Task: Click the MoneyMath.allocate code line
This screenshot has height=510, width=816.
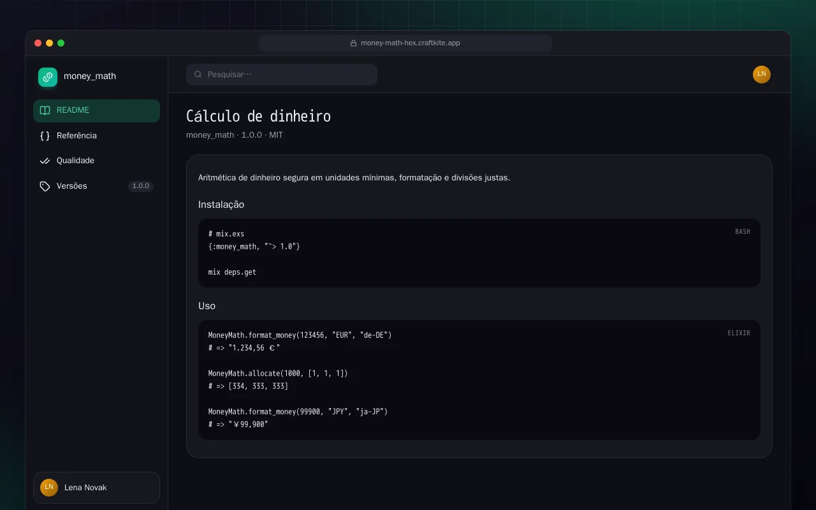Action: 278,374
